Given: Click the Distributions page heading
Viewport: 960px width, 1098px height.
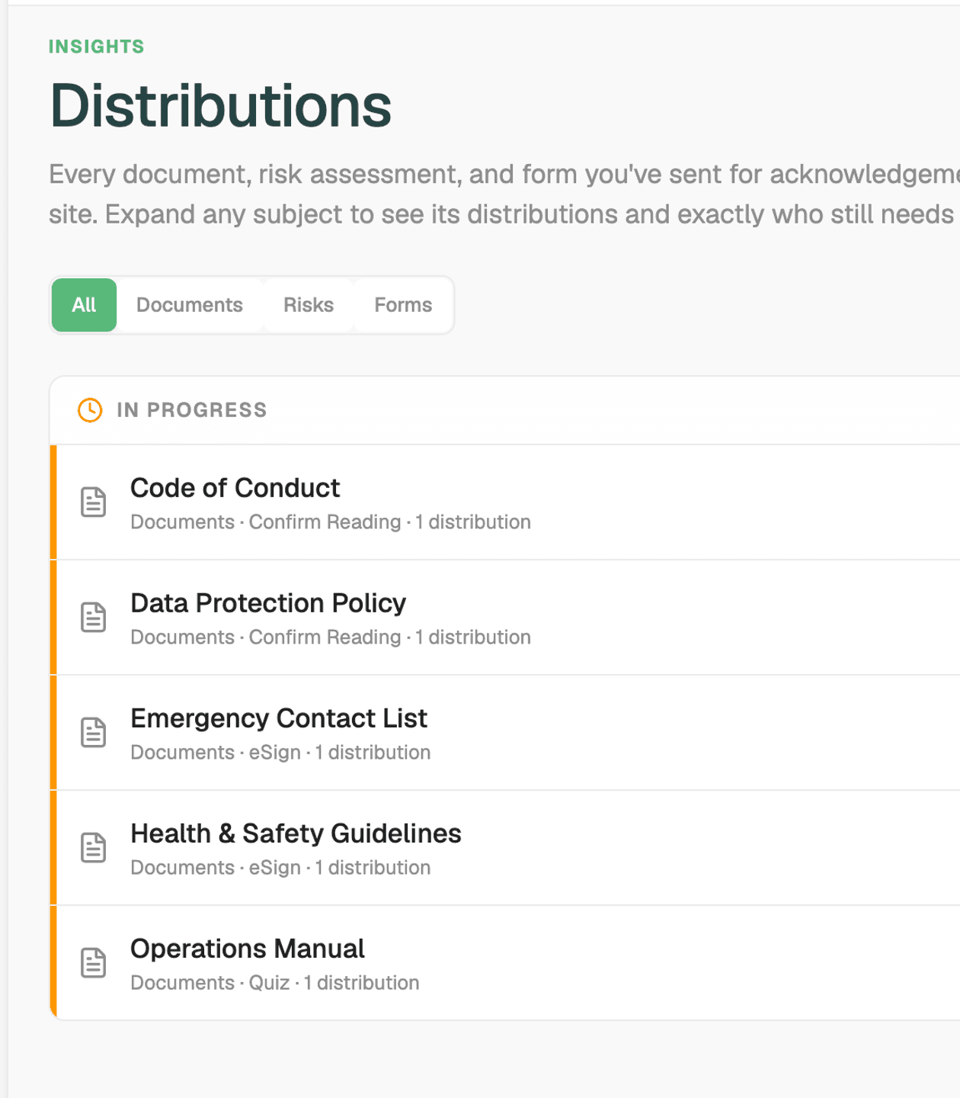Looking at the screenshot, I should (x=220, y=105).
